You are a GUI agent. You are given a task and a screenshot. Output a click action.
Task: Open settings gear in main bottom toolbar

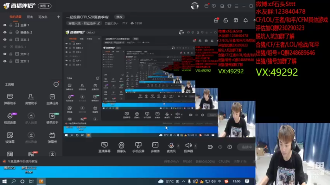point(230,147)
